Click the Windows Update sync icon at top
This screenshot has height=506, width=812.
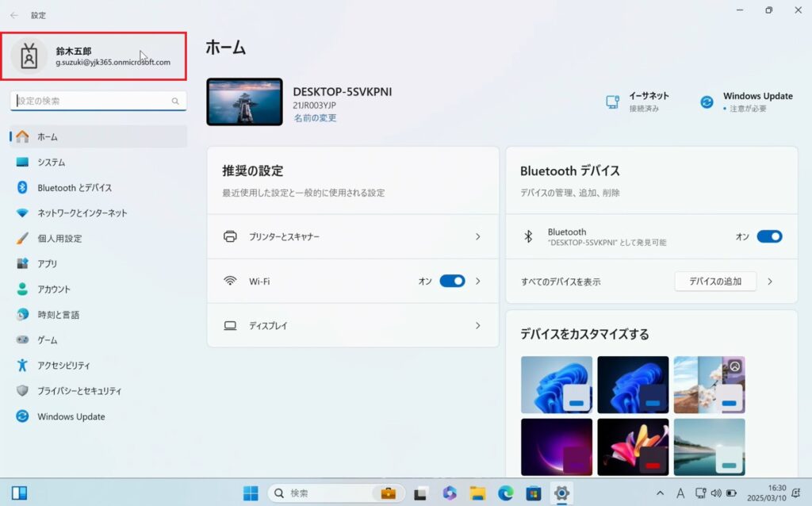point(707,102)
